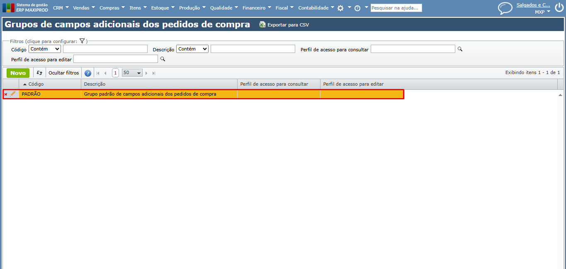The height and width of the screenshot is (269, 566).
Task: Go to first page of results
Action: 98,73
